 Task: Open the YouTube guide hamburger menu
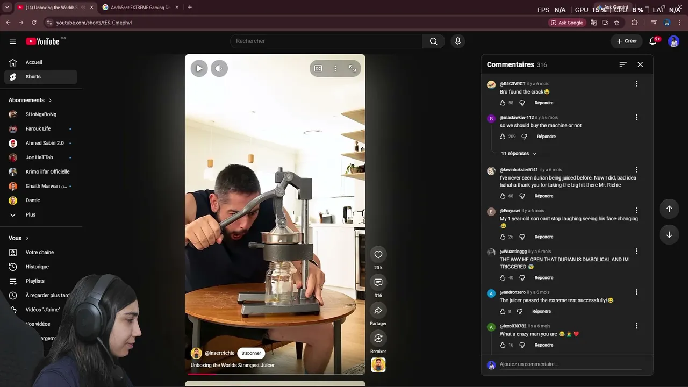13,41
